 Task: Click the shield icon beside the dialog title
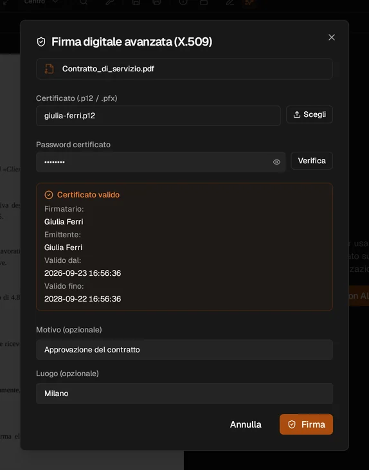[x=41, y=42]
